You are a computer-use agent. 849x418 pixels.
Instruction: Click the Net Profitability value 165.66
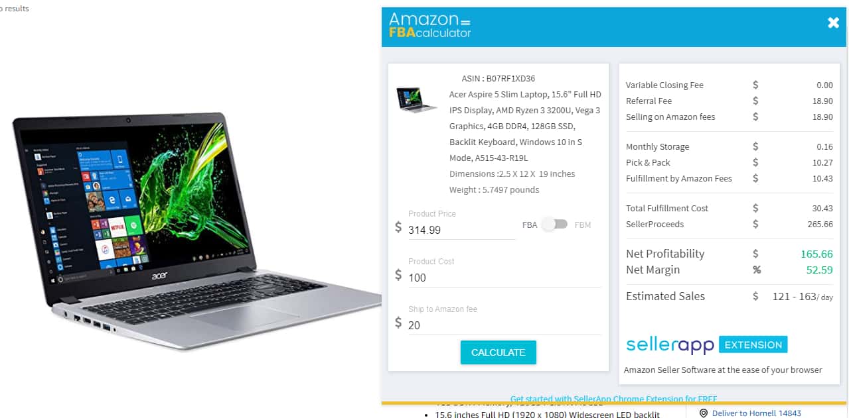point(816,254)
